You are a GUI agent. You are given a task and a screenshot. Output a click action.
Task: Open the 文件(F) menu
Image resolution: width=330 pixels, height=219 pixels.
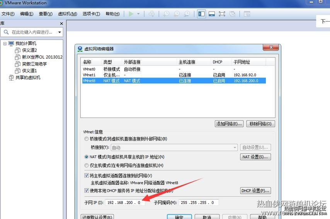click(x=8, y=14)
